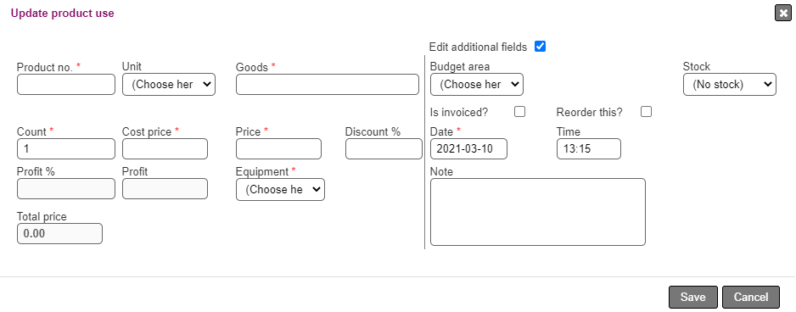
Task: Click into the Goods text field
Action: point(328,84)
